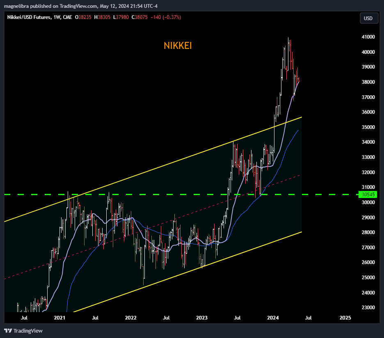384x338 pixels.
Task: Click the 2021 time axis label
Action: 59,317
